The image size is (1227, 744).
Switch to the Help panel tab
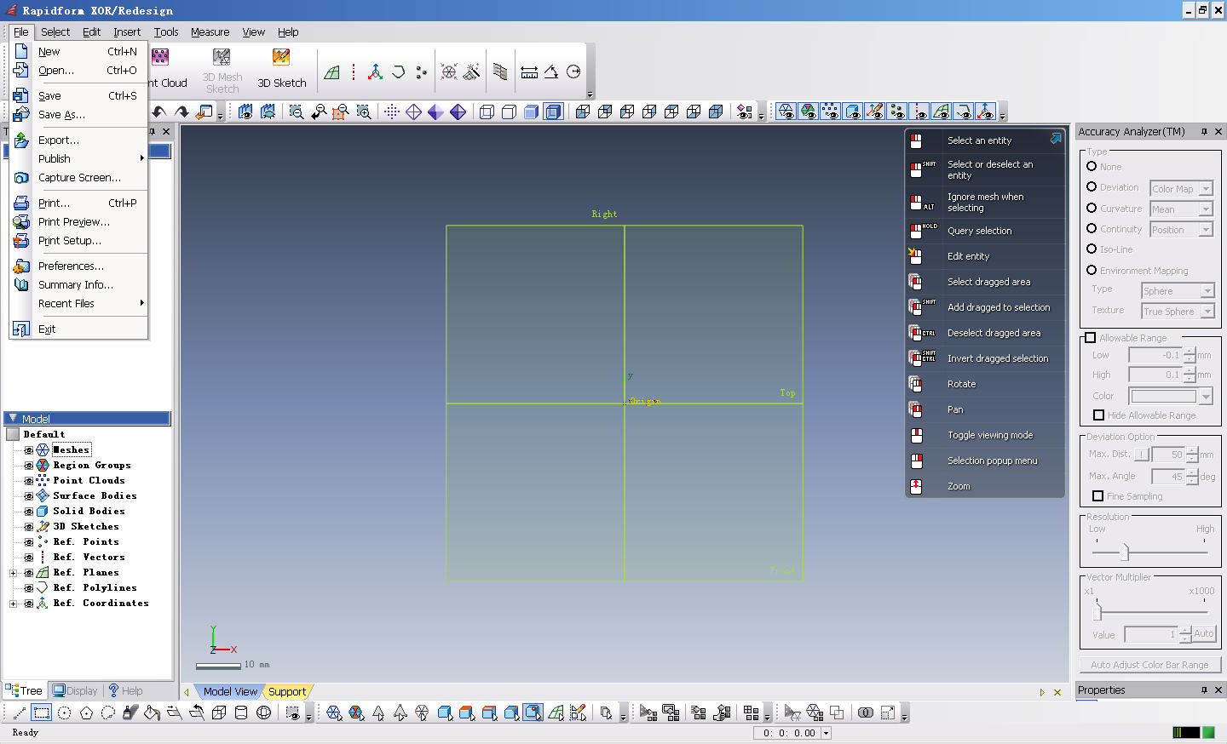(x=125, y=691)
